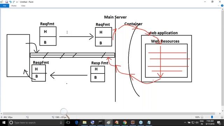Click the Resp Fmt label near server
This screenshot has width=224, height=126.
coord(100,63)
